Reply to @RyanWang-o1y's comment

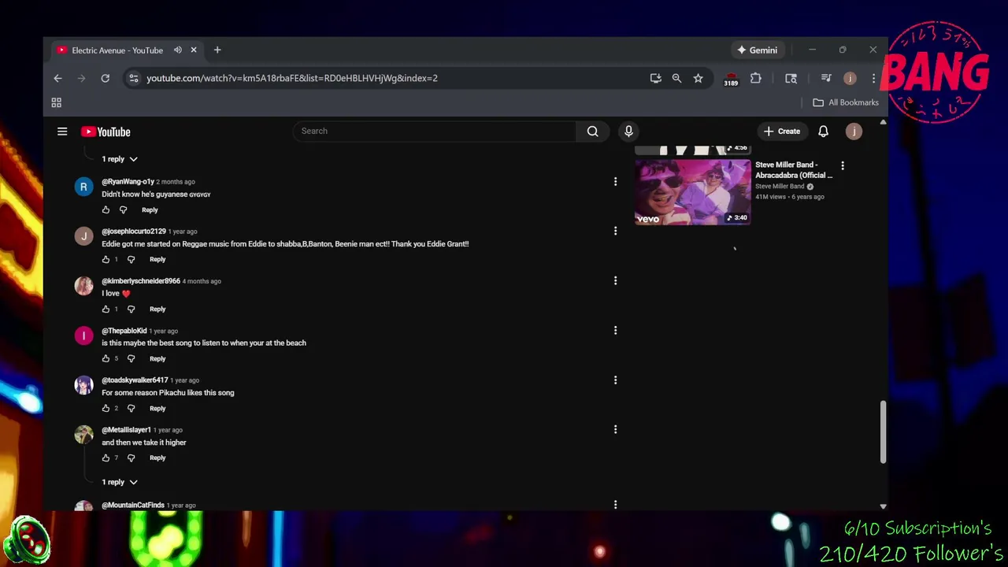pos(150,210)
